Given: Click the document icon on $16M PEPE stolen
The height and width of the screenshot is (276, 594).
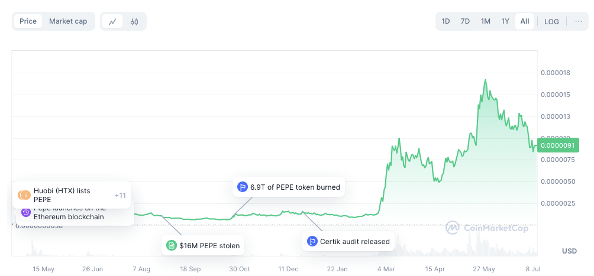Looking at the screenshot, I should 171,246.
